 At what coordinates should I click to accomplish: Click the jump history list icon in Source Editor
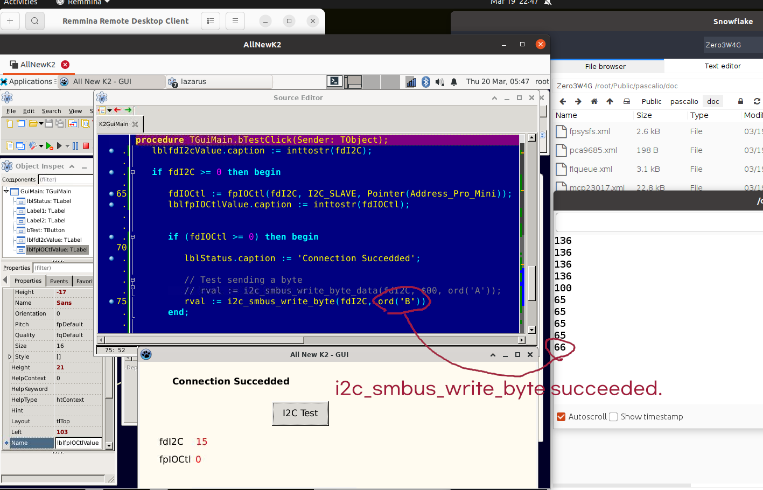coord(102,110)
